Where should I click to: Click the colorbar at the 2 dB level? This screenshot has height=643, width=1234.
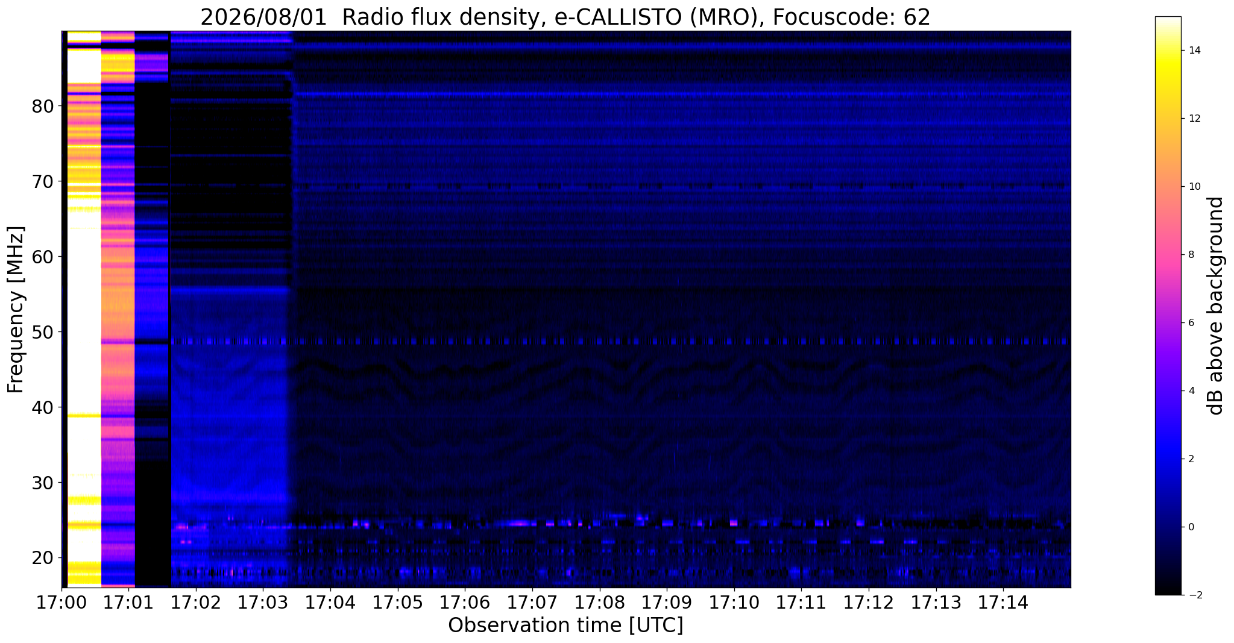pyautogui.click(x=1168, y=459)
